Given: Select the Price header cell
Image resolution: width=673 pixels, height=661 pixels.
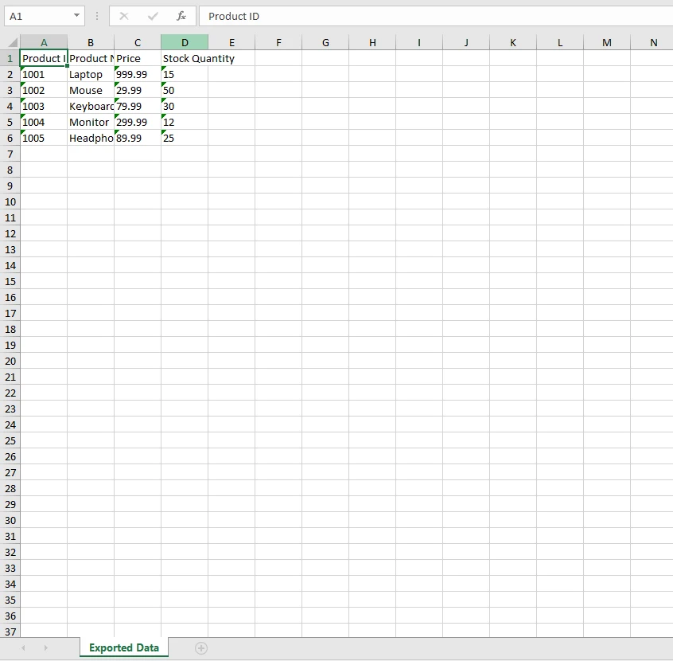Looking at the screenshot, I should (x=137, y=58).
